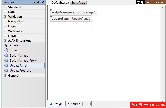Screen dimensions: 166x108
Task: Expand the Navigation toolbox group
Action: pos(5,21)
